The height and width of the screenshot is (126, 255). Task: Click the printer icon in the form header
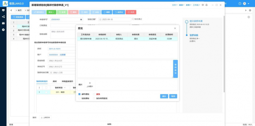pyautogui.click(x=206, y=5)
